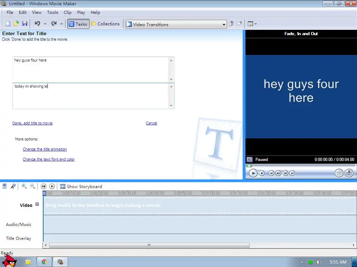Play the preview in the monitor

[x=253, y=173]
